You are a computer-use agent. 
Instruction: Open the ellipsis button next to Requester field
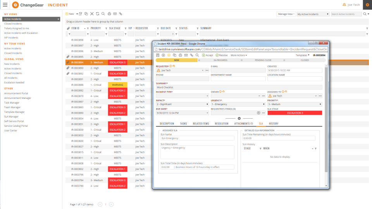click(x=207, y=71)
